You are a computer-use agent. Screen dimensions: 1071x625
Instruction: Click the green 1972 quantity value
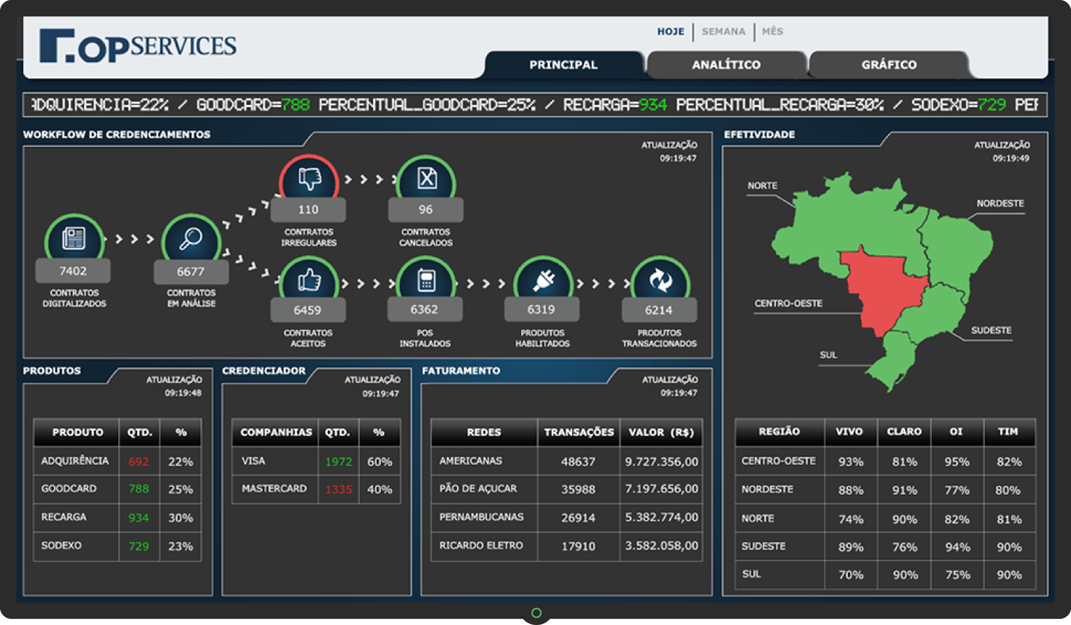click(338, 462)
